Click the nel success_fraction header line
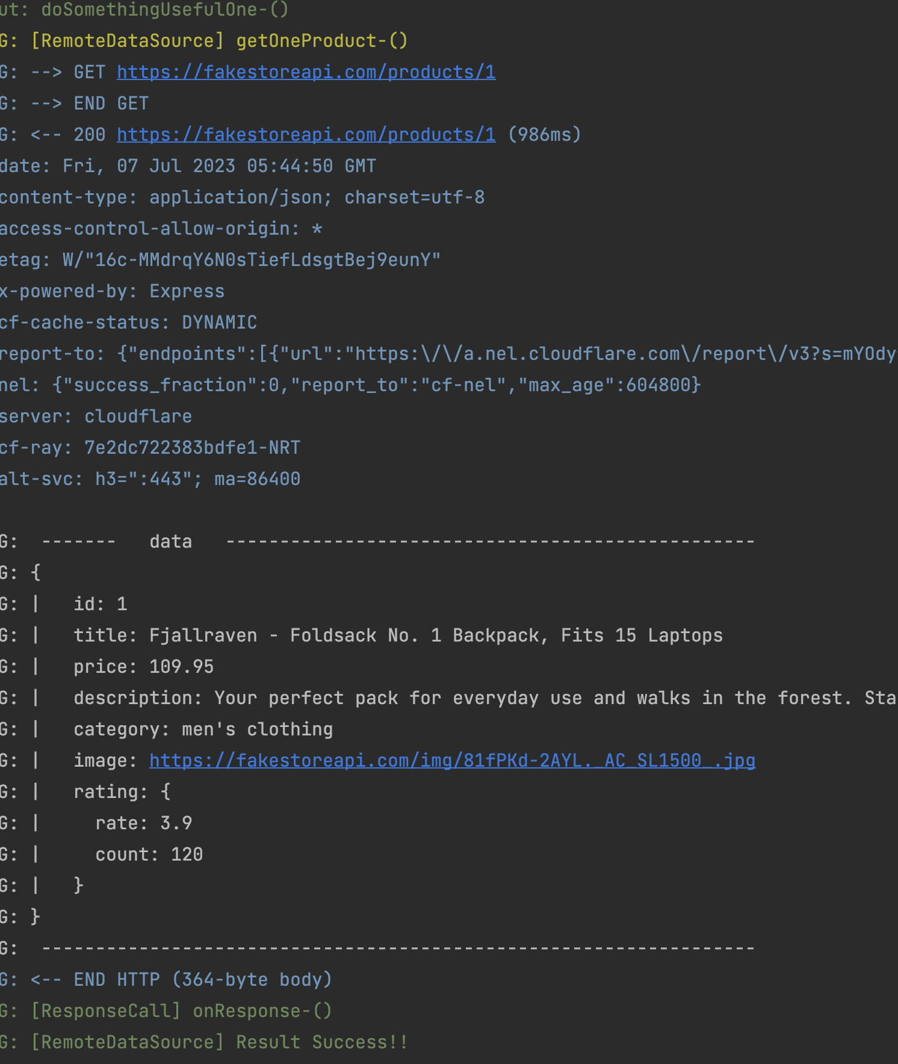 click(x=350, y=385)
